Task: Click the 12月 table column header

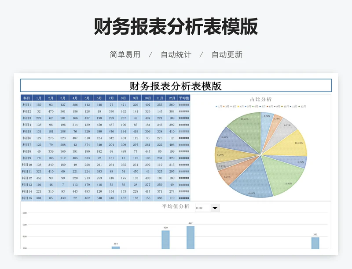Action: [172, 98]
